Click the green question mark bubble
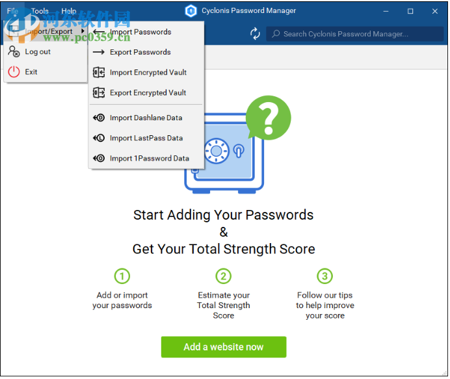450x379 pixels. click(x=269, y=118)
